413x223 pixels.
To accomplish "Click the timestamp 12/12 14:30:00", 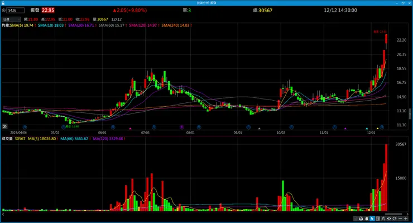I will (x=340, y=10).
